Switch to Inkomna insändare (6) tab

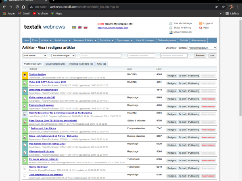click(81, 64)
